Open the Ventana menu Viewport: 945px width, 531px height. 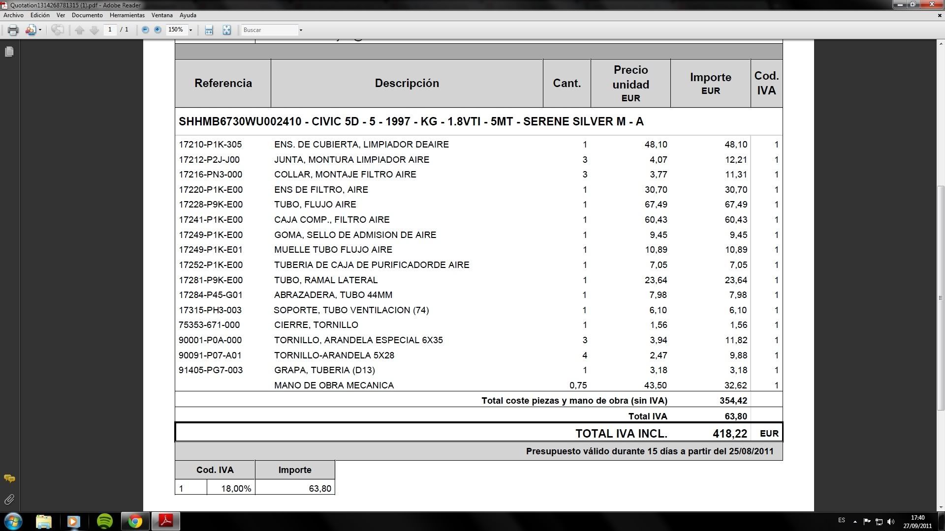[162, 15]
